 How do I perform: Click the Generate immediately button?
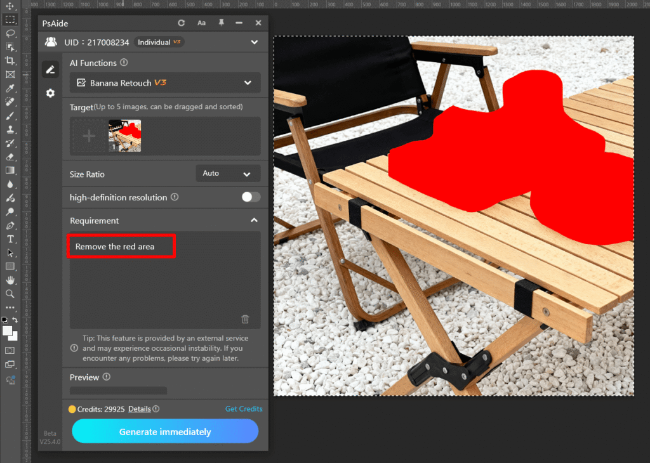[x=165, y=431]
